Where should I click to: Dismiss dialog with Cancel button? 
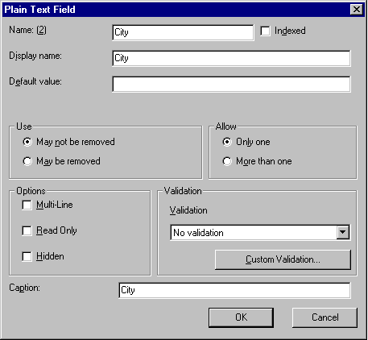(325, 317)
